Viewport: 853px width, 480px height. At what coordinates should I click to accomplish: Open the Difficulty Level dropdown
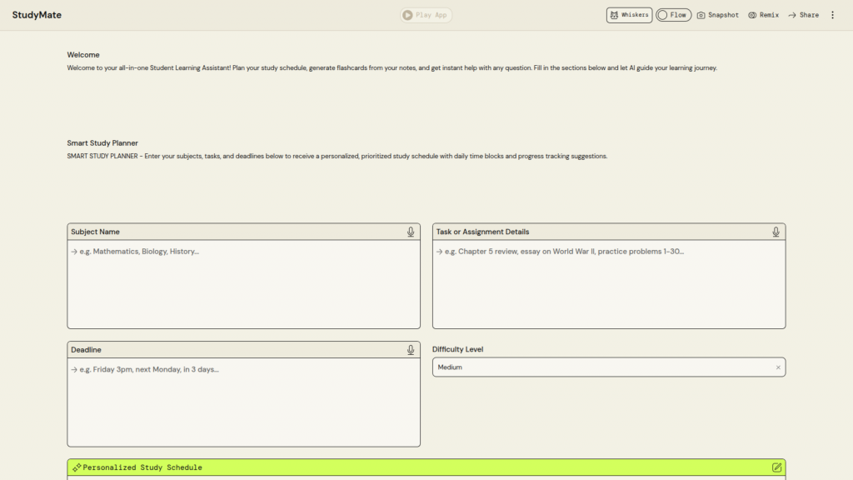(x=600, y=367)
